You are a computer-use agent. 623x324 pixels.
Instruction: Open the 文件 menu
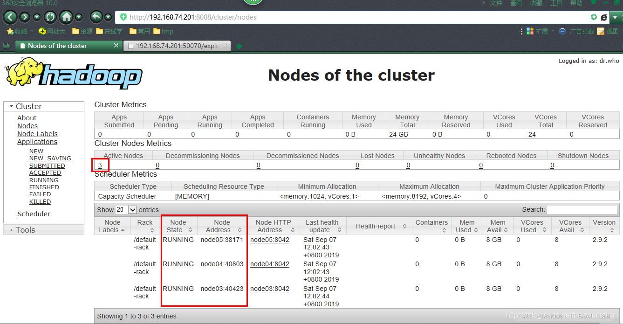[496, 3]
